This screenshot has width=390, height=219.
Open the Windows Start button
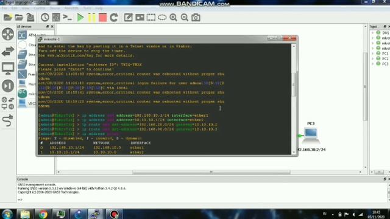(x=7, y=214)
